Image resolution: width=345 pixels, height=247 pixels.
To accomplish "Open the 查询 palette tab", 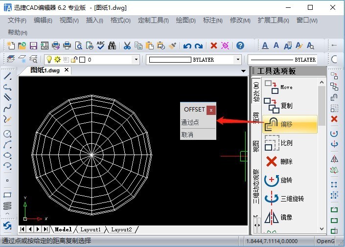I will (x=256, y=118).
